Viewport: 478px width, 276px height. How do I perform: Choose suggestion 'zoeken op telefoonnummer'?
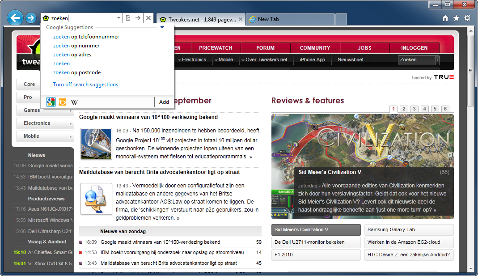tap(86, 37)
